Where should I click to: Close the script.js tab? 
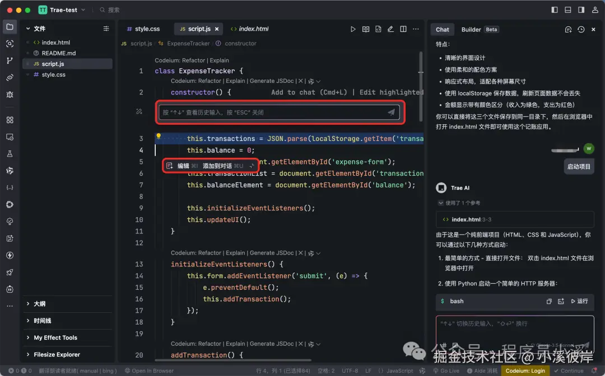[x=216, y=29]
